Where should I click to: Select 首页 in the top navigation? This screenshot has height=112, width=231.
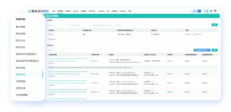54,11
